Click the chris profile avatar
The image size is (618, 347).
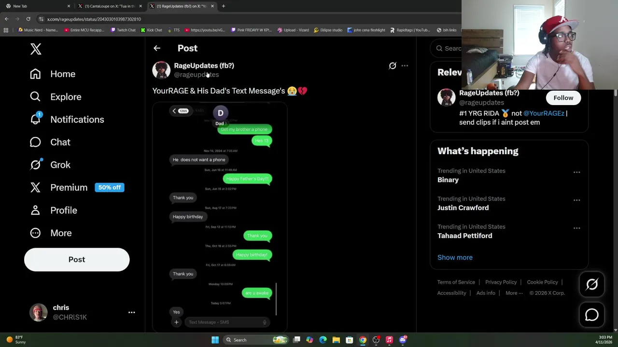[39, 312]
